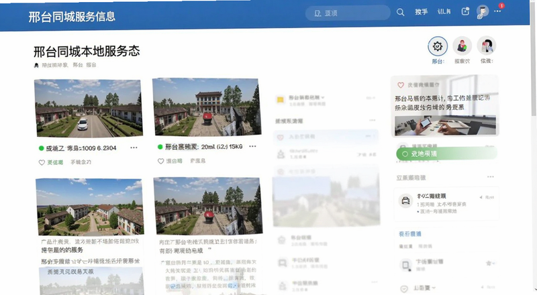Click heart icon in the highlighted middle row

pos(280,137)
